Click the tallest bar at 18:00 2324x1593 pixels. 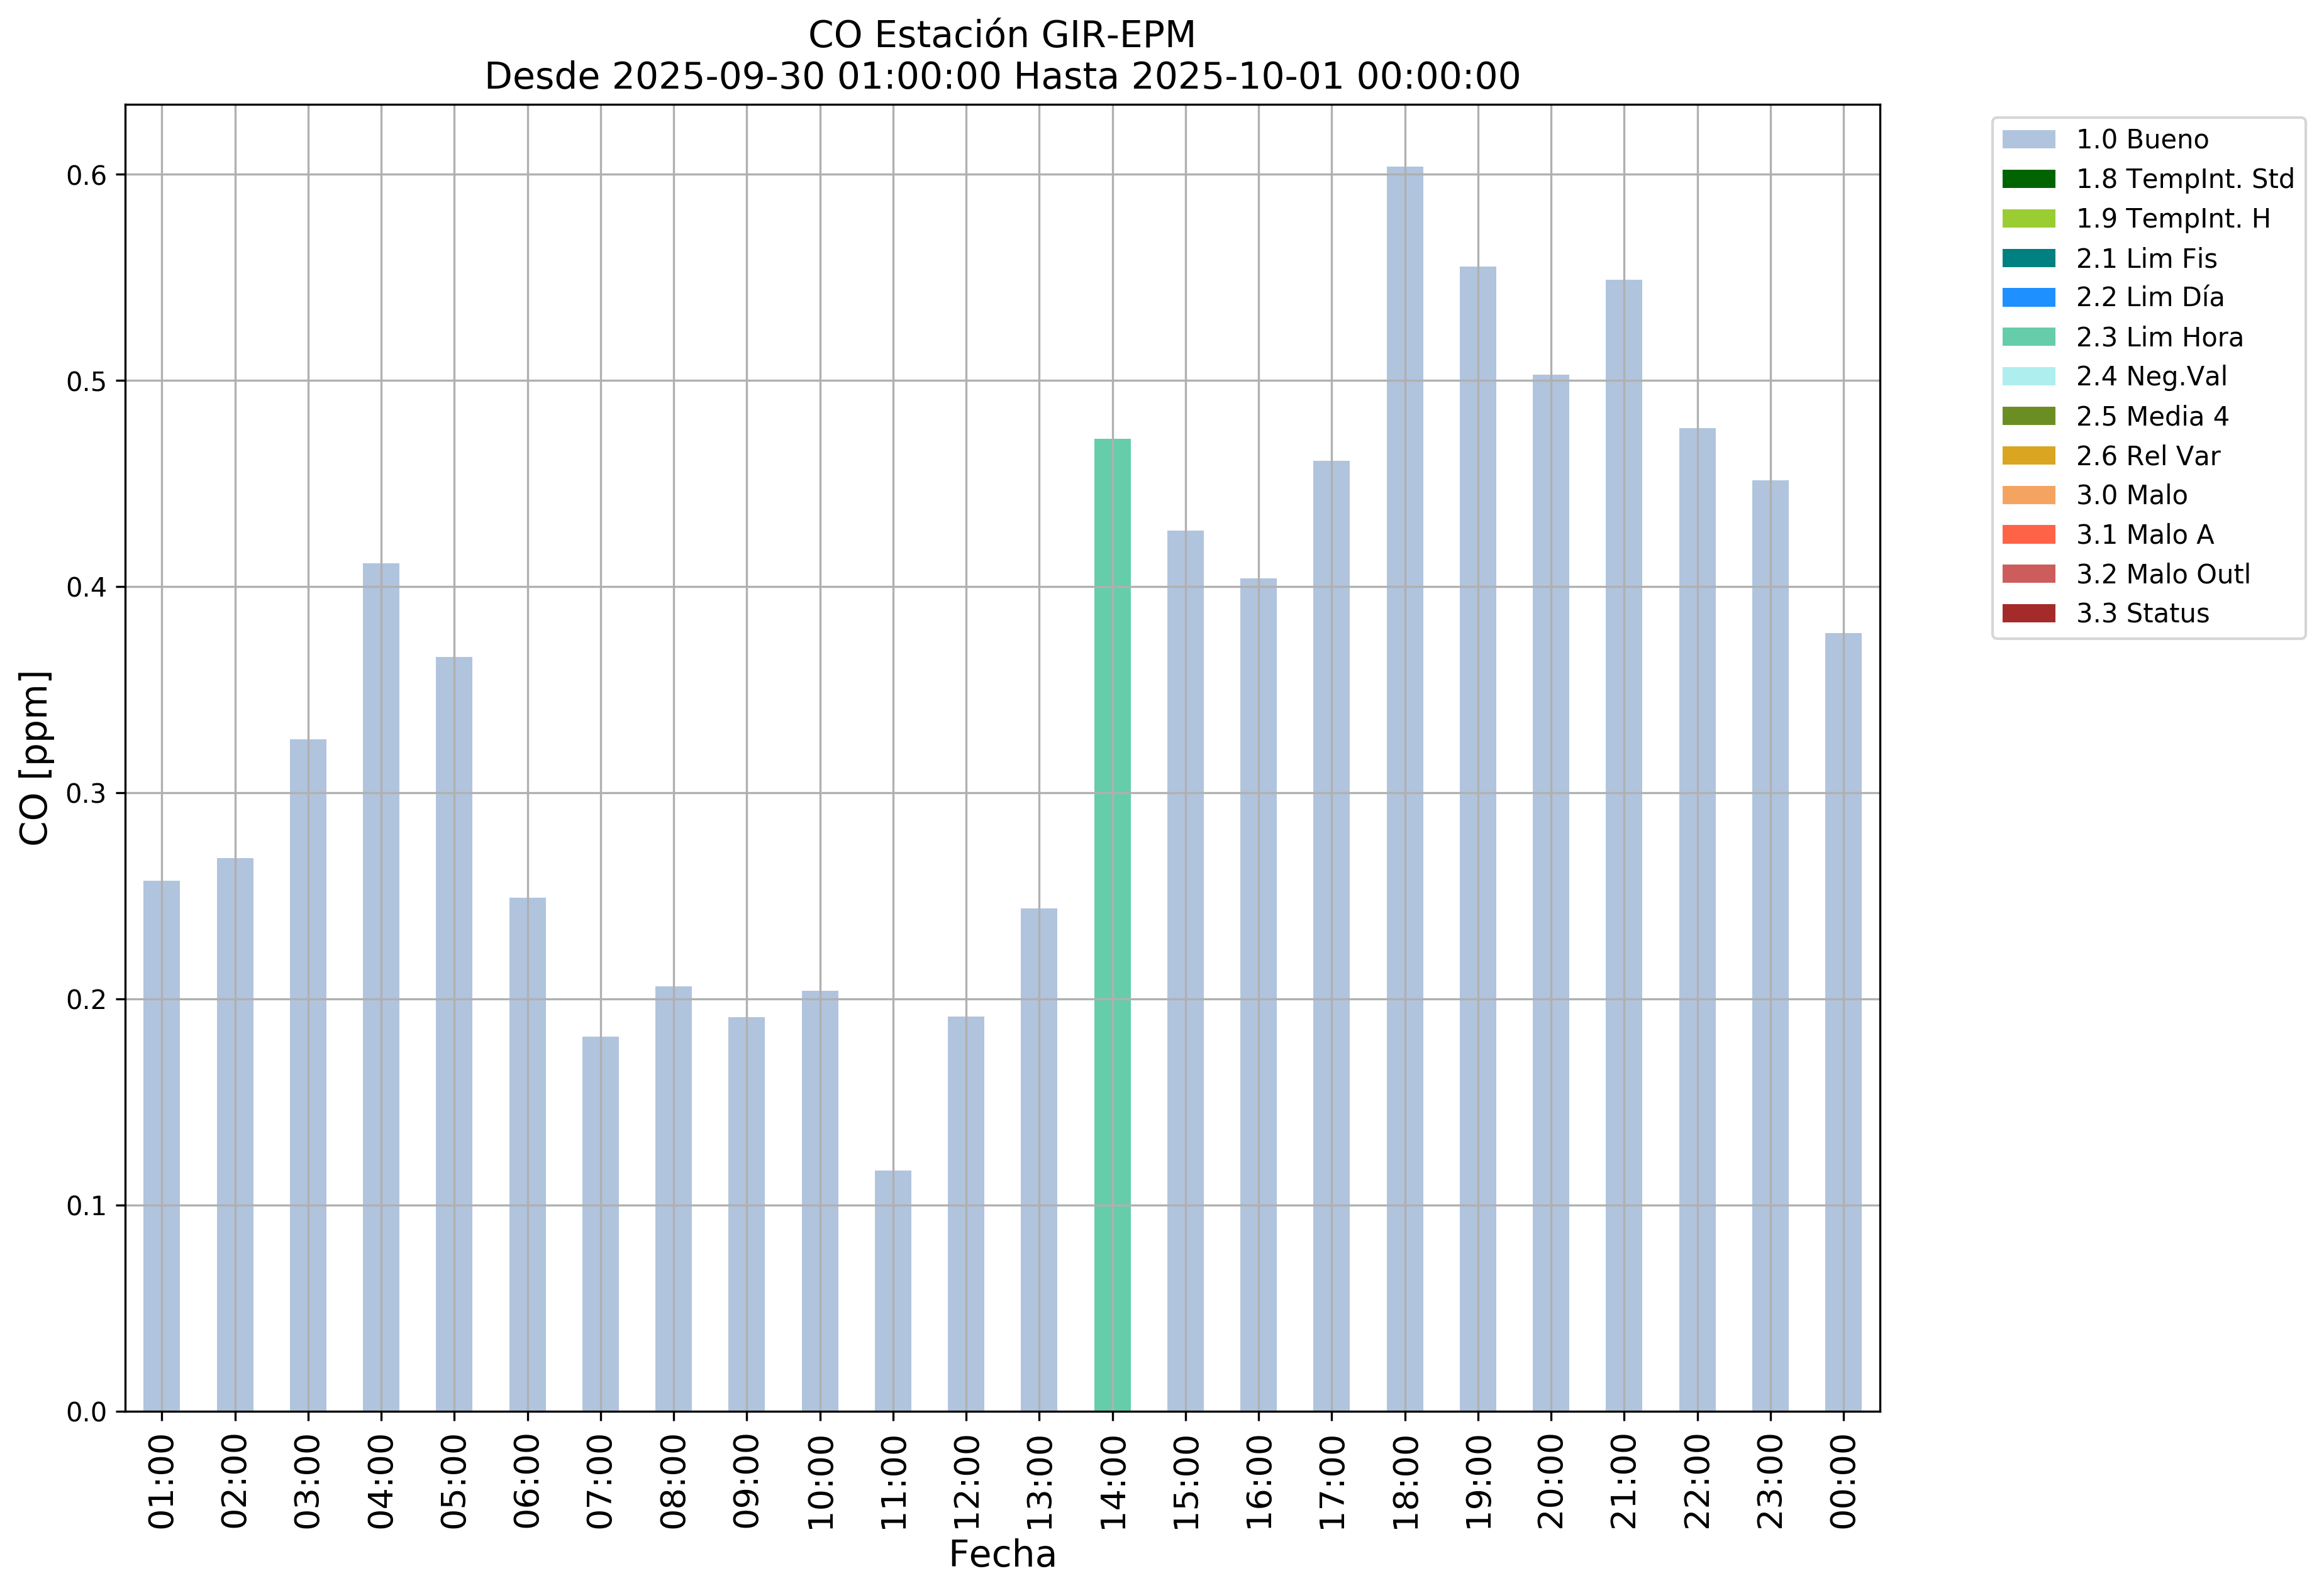(x=1404, y=790)
